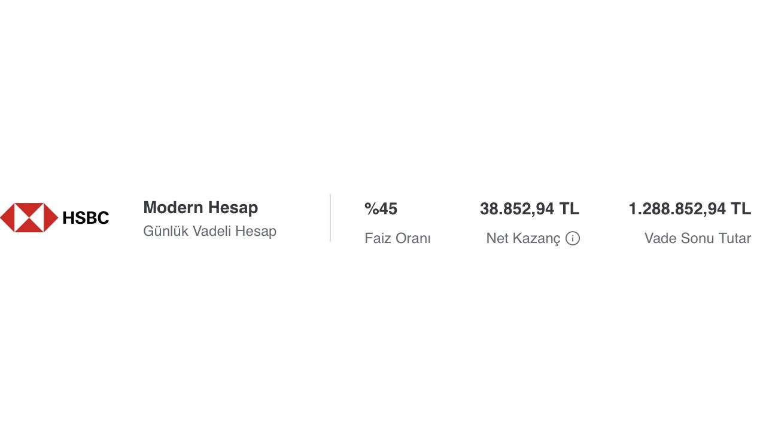Click the bottom red triangle in HSBC logo

point(29,226)
